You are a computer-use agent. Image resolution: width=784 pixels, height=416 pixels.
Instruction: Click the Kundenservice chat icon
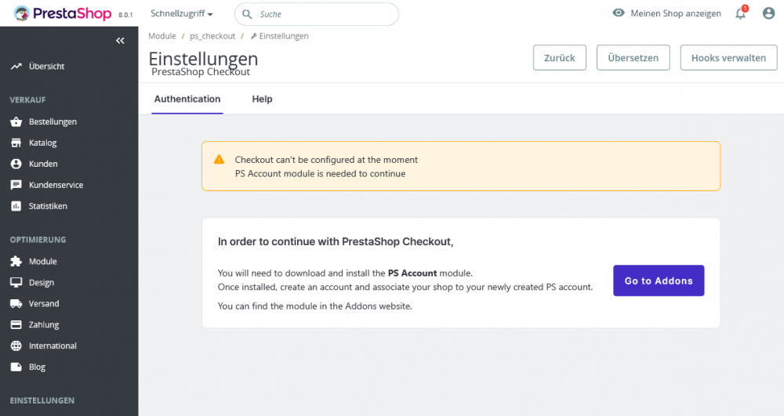tap(16, 186)
